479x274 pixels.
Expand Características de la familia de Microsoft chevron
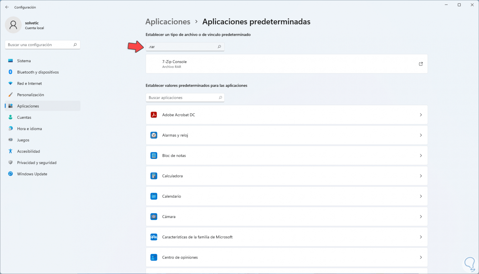coord(421,237)
